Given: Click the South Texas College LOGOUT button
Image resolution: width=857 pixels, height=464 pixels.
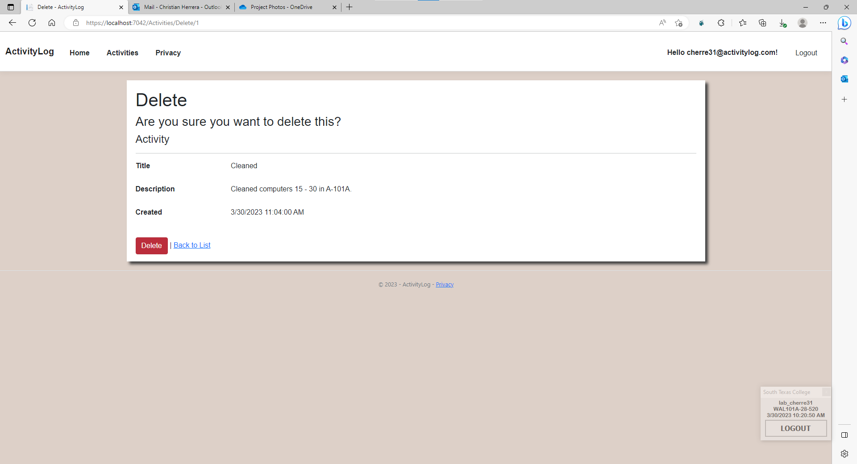Looking at the screenshot, I should coord(796,428).
